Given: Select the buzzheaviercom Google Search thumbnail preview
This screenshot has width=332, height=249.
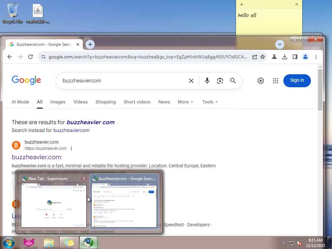Looking at the screenshot, I should tap(124, 205).
